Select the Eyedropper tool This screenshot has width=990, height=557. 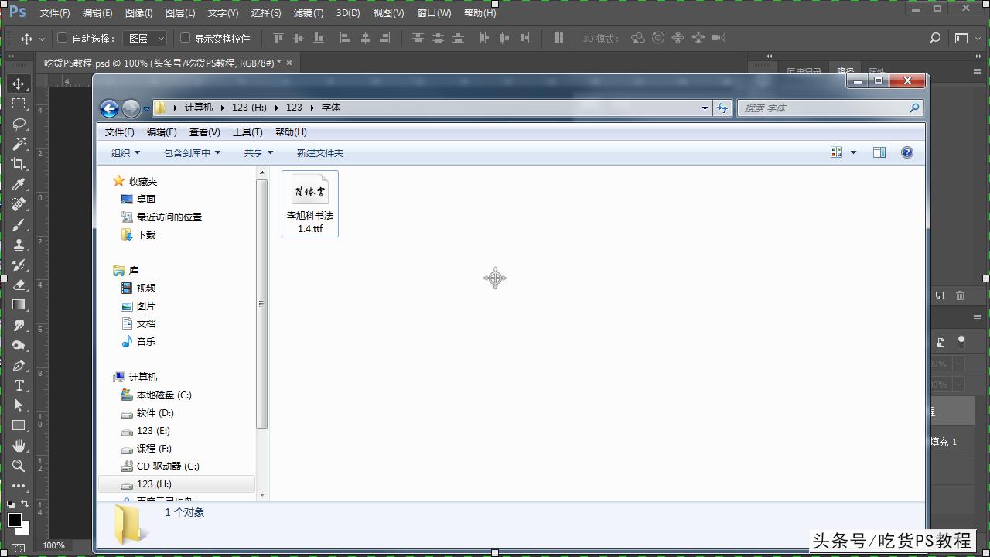pyautogui.click(x=19, y=184)
